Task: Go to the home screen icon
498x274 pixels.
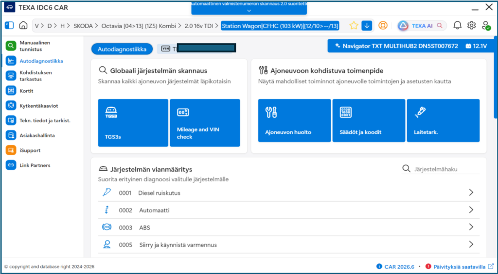Action: 23,25
